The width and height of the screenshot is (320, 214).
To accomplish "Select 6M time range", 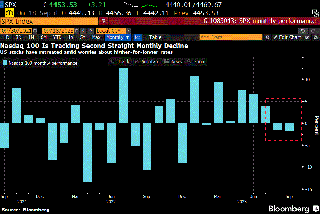I will 44,37.
